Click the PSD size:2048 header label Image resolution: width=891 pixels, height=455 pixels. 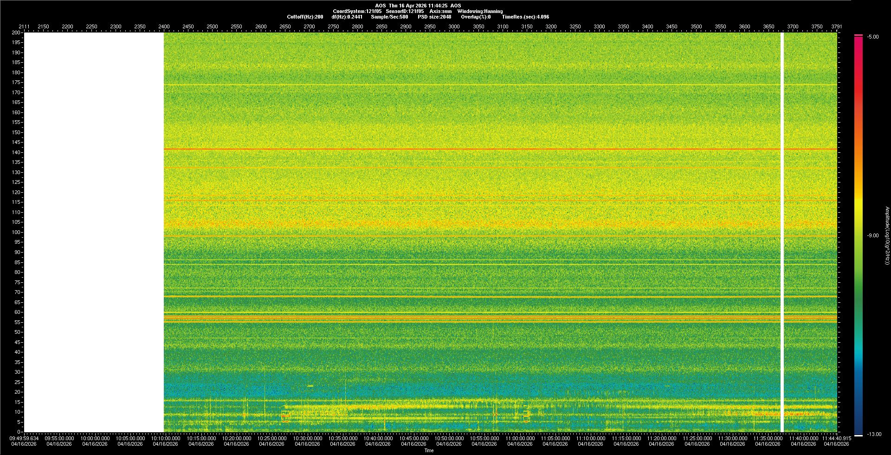point(434,17)
